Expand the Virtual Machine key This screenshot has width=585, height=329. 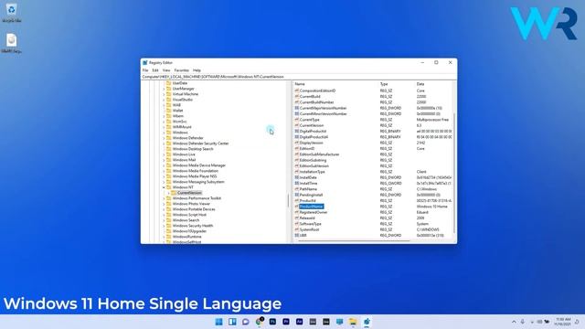[x=164, y=94]
